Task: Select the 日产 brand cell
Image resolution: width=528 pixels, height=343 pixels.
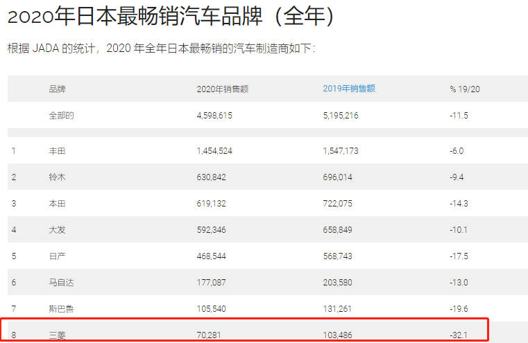Action: pyautogui.click(x=57, y=256)
